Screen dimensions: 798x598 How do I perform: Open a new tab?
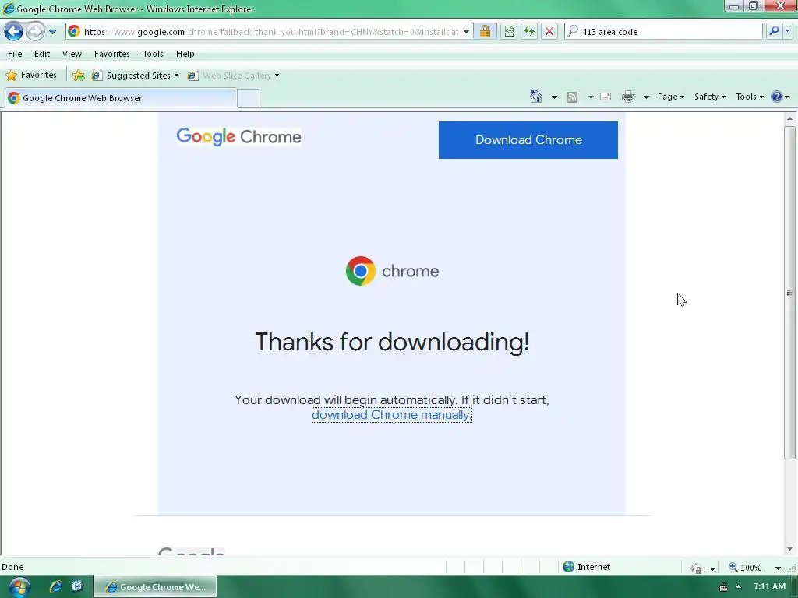click(x=249, y=98)
